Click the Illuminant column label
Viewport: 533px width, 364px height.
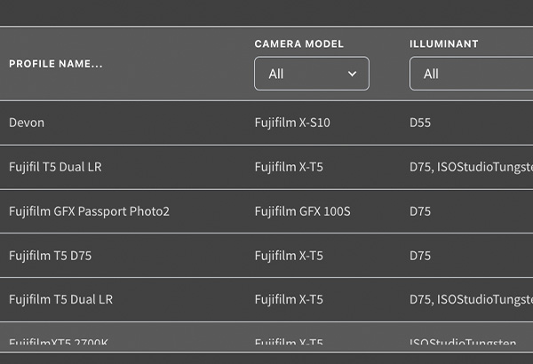444,44
